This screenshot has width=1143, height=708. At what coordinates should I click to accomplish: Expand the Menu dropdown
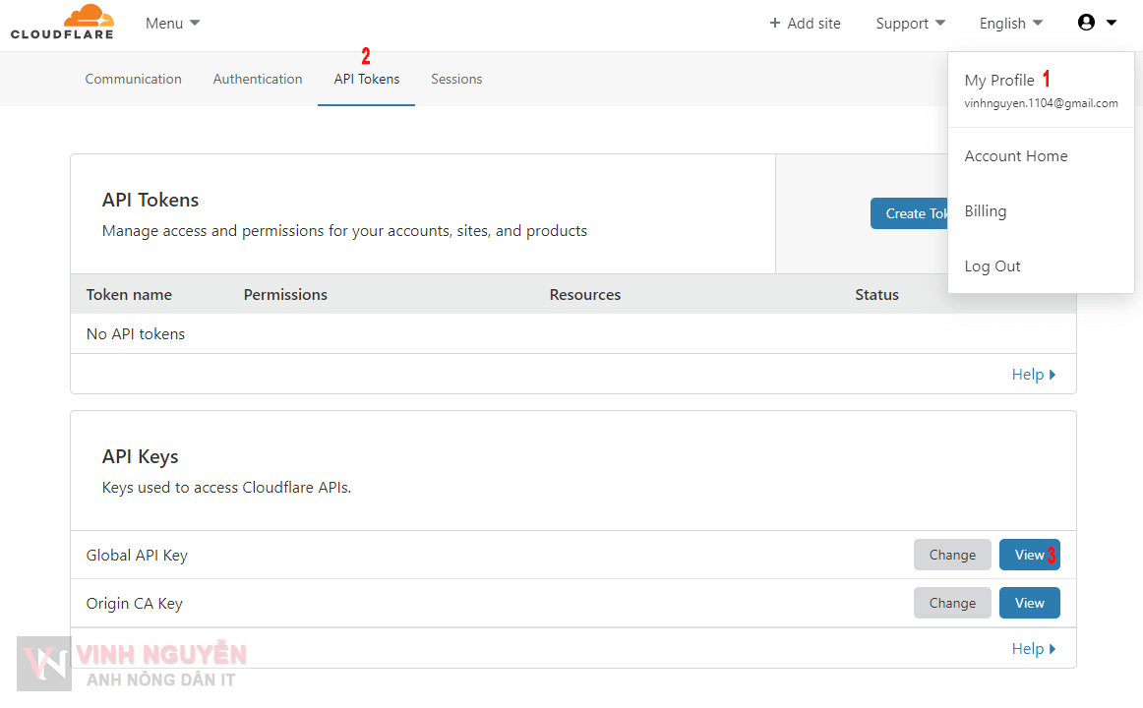tap(173, 24)
